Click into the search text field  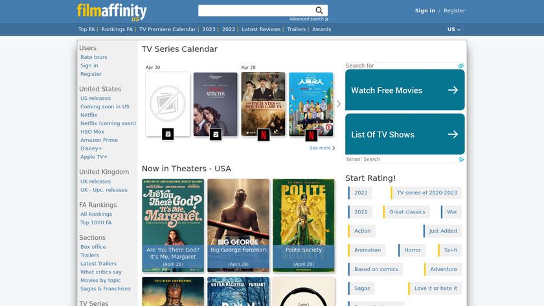pos(256,10)
